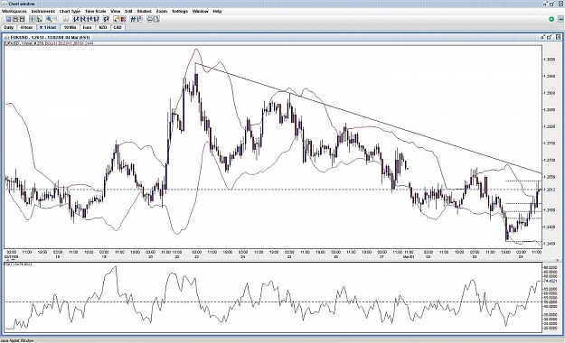Switch to the NZD tab

103,27
